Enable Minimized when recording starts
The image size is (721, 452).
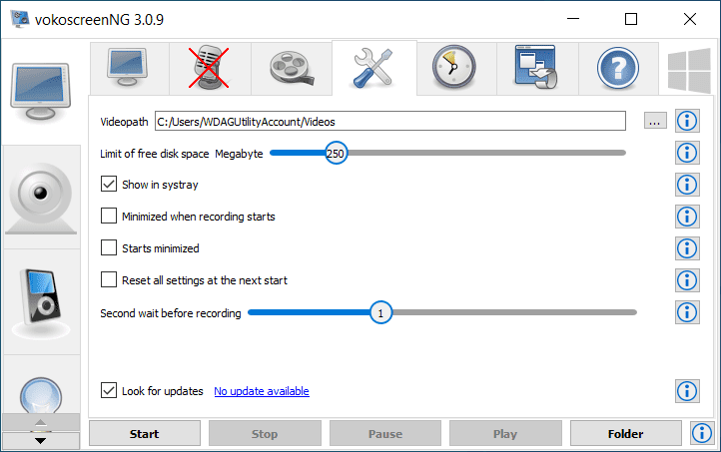(109, 216)
